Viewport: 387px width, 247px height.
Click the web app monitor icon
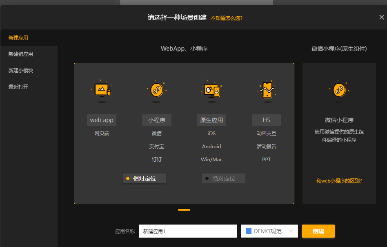click(x=101, y=90)
